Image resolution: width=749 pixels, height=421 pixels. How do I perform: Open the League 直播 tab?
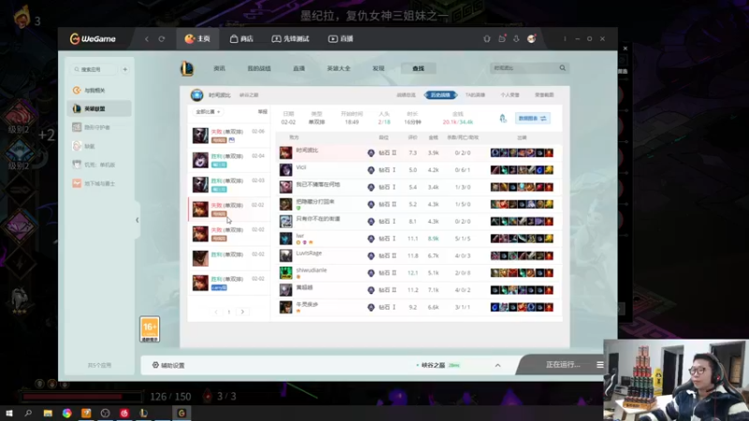(x=299, y=68)
